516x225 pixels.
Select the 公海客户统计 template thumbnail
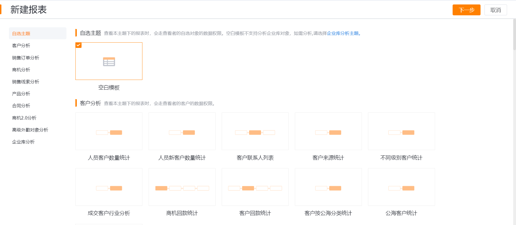(401, 187)
